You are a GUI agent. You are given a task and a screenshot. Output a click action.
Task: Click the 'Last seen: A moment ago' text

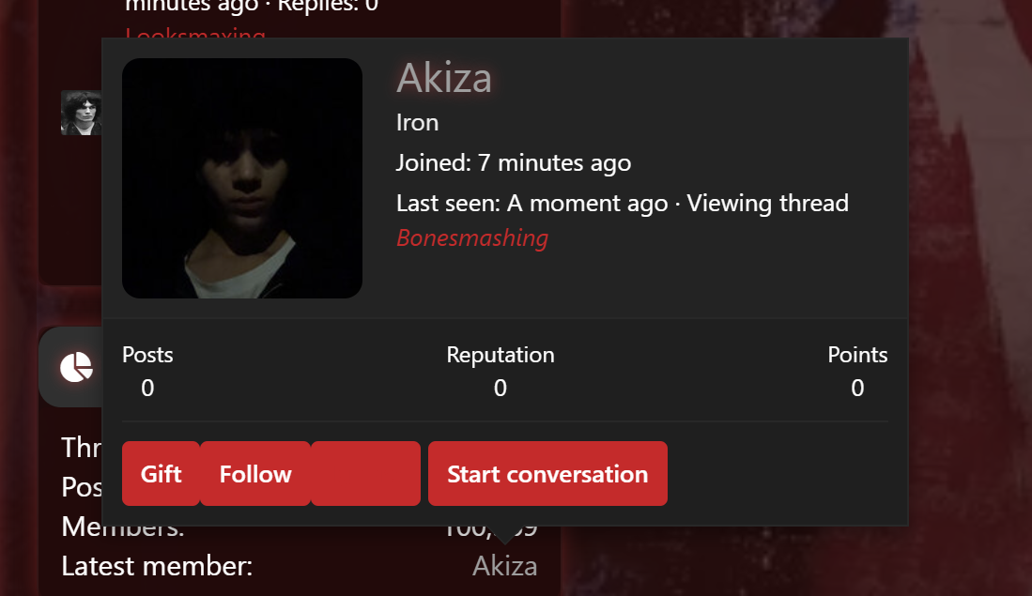coord(531,204)
